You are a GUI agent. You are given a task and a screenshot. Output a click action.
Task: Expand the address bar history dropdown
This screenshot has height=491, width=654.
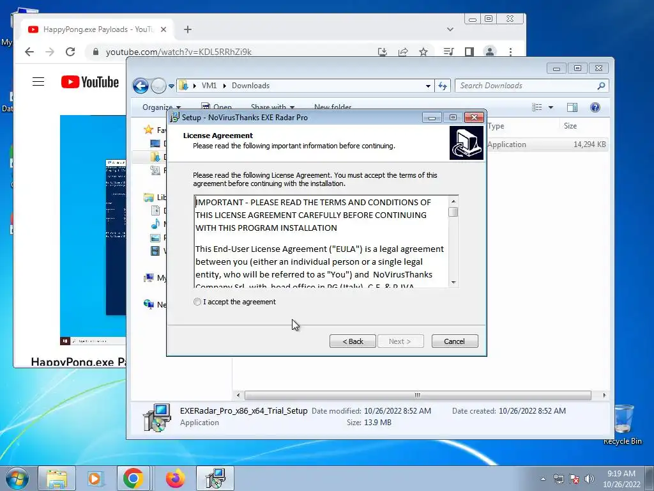tap(428, 86)
